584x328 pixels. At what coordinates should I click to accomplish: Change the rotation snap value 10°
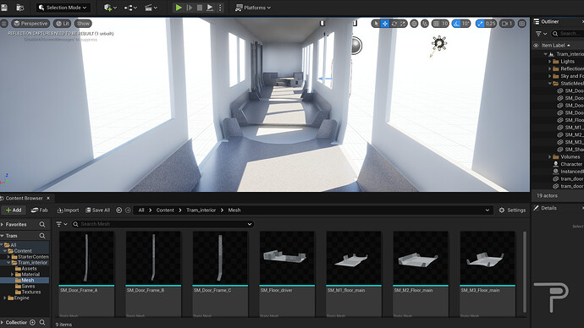tap(466, 24)
